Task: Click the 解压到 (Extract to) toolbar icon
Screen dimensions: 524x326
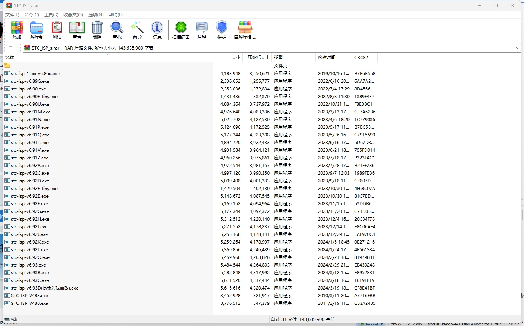Action: point(37,28)
